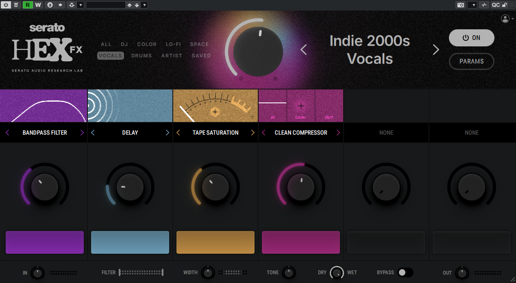Click the unlocked padlock icon

(x=505, y=5)
